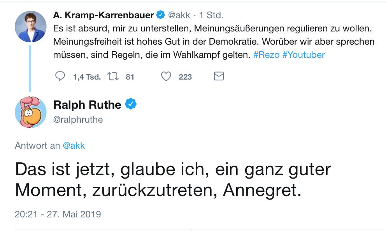The width and height of the screenshot is (386, 231).
Task: Open the #Rezo hashtag
Action: click(x=266, y=55)
